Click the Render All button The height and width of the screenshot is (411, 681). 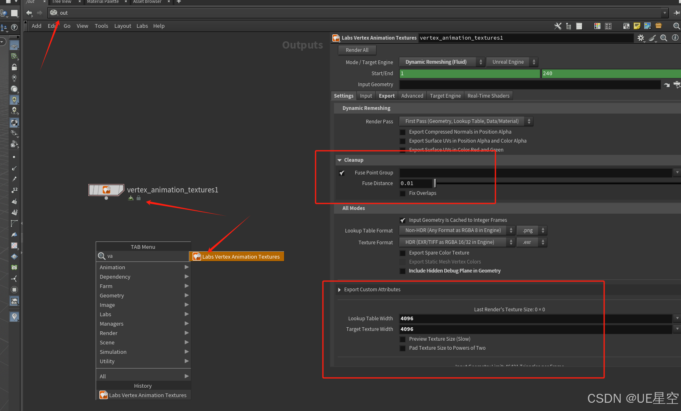click(x=357, y=50)
